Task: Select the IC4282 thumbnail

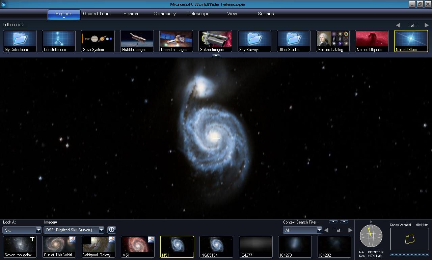Action: [x=334, y=246]
